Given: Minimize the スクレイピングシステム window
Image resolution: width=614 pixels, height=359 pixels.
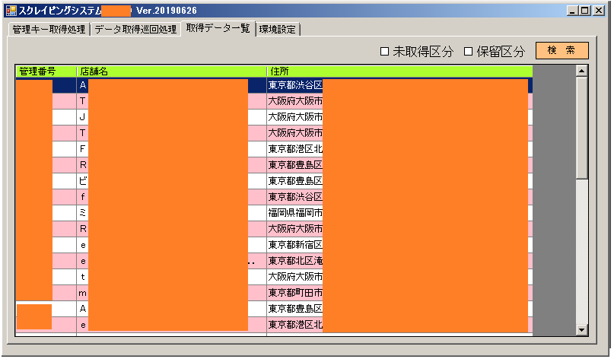Looking at the screenshot, I should (x=572, y=11).
